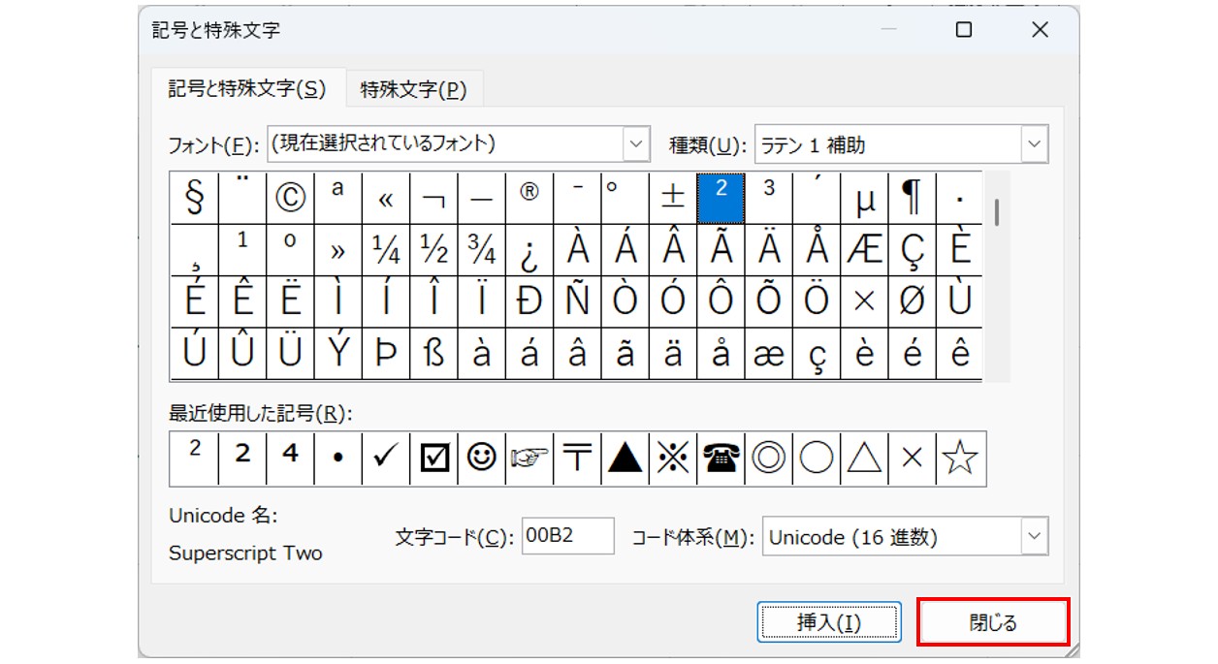Click the ½ fraction symbol
The width and height of the screenshot is (1218, 664).
point(433,250)
